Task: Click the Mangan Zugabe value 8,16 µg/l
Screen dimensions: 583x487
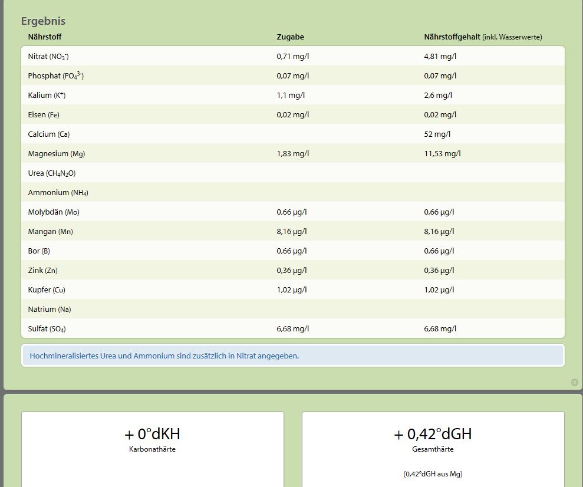Action: pyautogui.click(x=291, y=232)
